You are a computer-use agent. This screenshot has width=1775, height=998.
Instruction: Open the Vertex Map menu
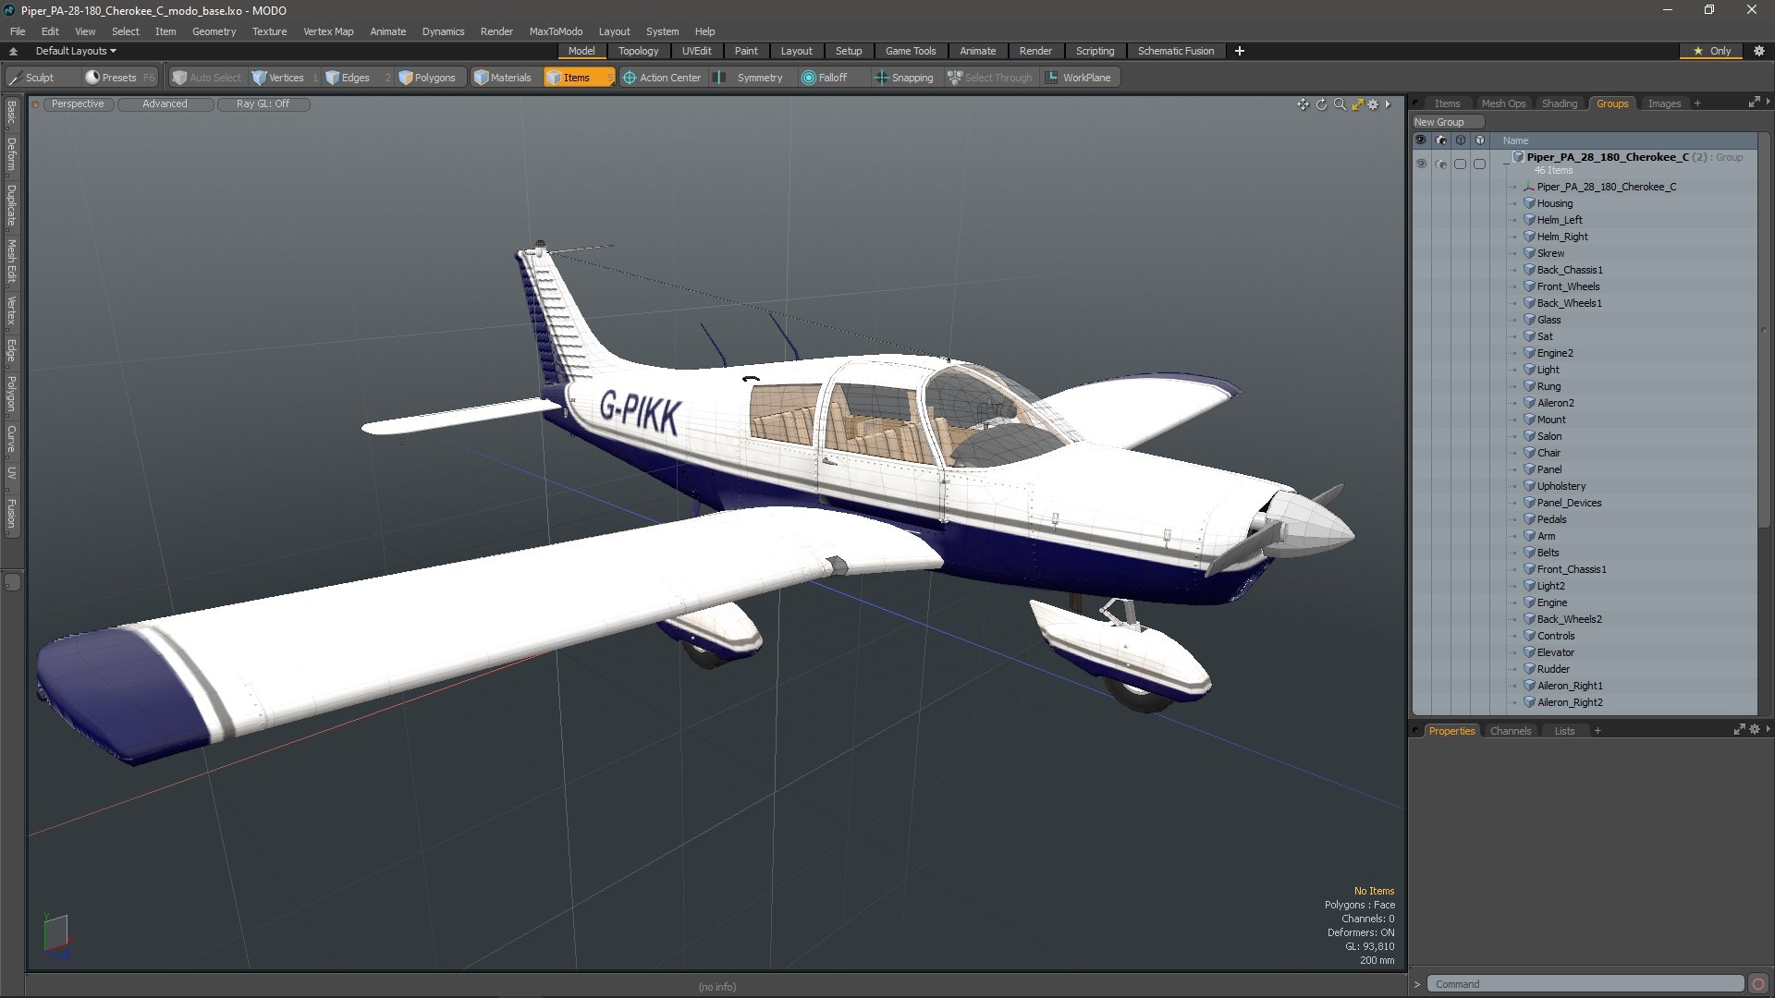[328, 31]
